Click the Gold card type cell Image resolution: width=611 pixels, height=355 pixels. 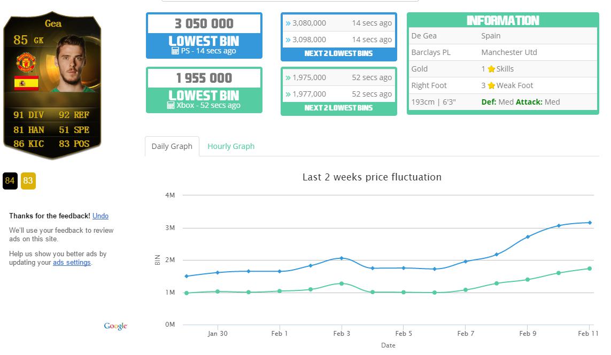tap(419, 69)
